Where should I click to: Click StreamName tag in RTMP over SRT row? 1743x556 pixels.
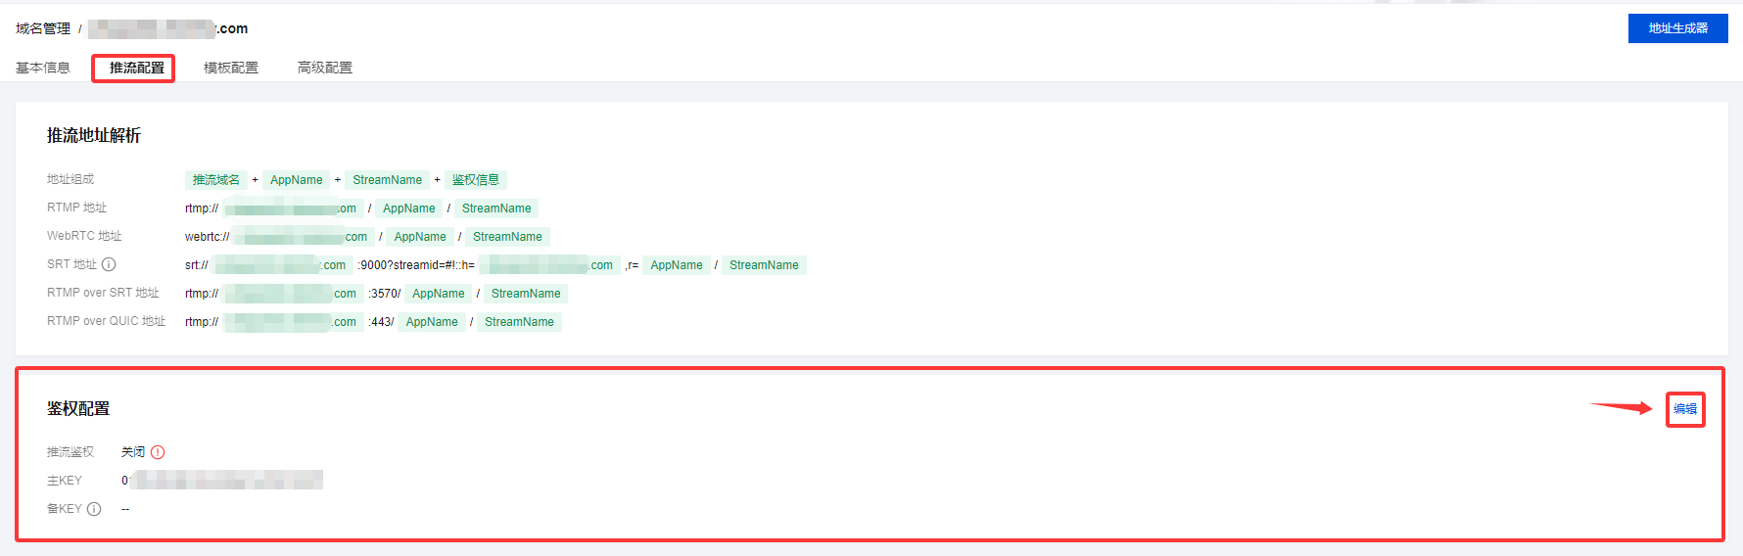(x=526, y=294)
